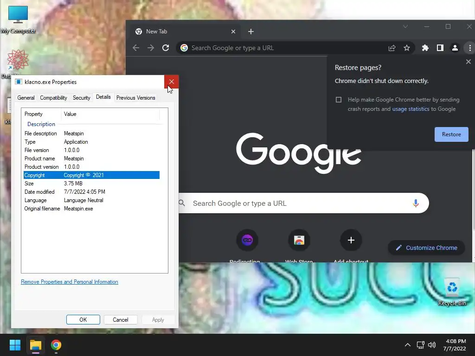Bookmark this tab with star icon

(406, 48)
